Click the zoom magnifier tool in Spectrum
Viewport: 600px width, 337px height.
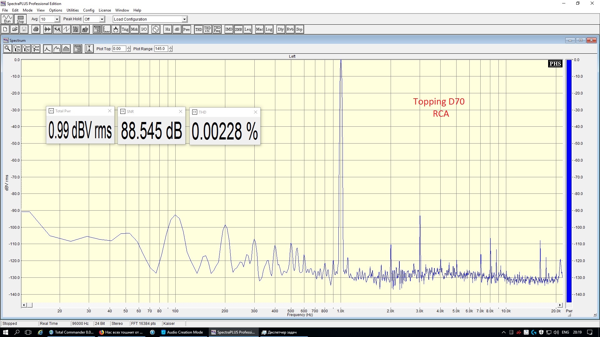[x=7, y=49]
